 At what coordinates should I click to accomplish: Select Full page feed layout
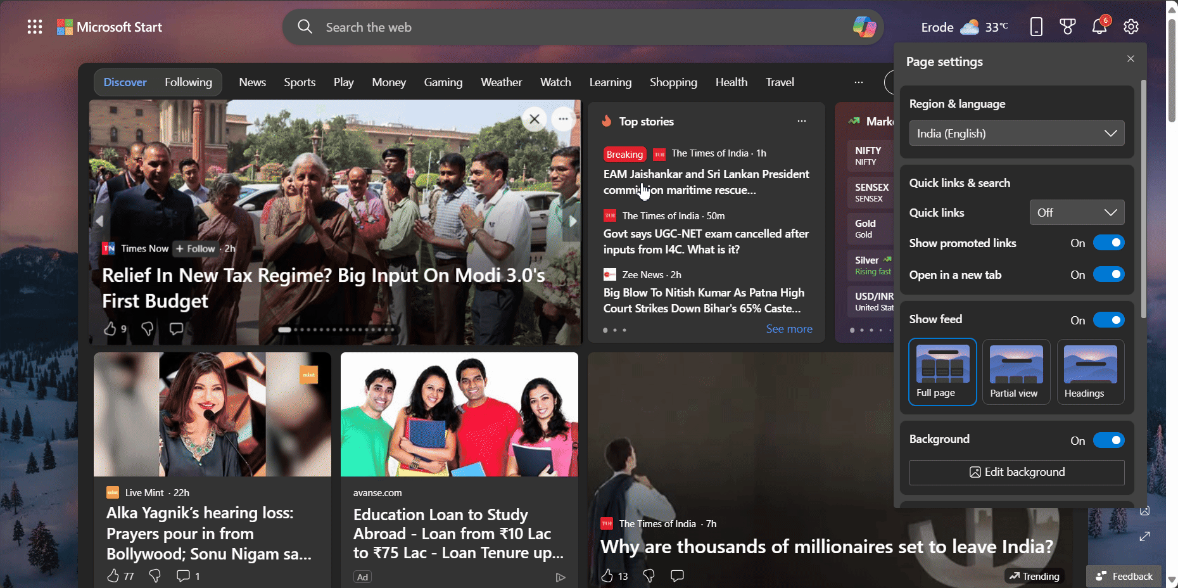(x=942, y=372)
